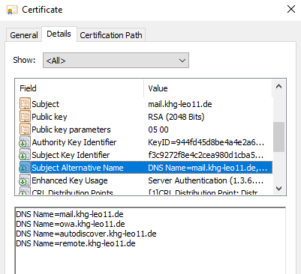
Task: Click the Enhanced Key Usage extension icon
Action: click(25, 180)
